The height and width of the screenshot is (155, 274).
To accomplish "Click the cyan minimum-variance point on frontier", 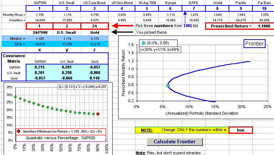I will coord(168,86).
